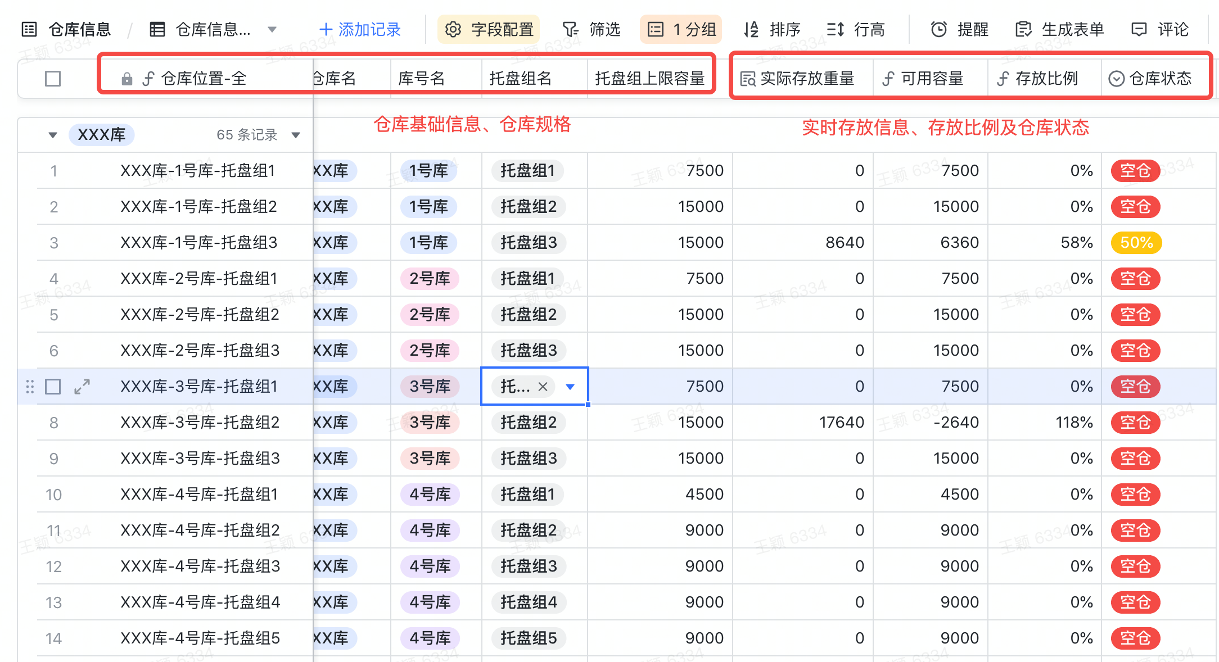
Task: Click the 添加记录 button
Action: tap(360, 29)
